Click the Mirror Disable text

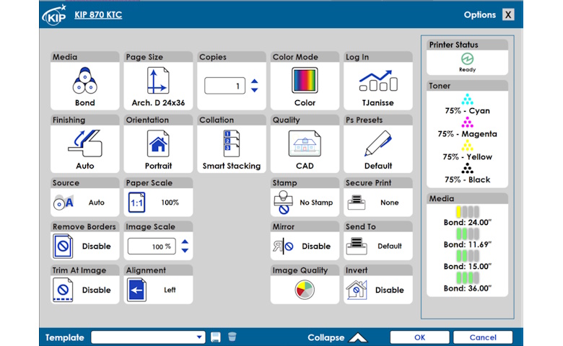click(x=316, y=247)
